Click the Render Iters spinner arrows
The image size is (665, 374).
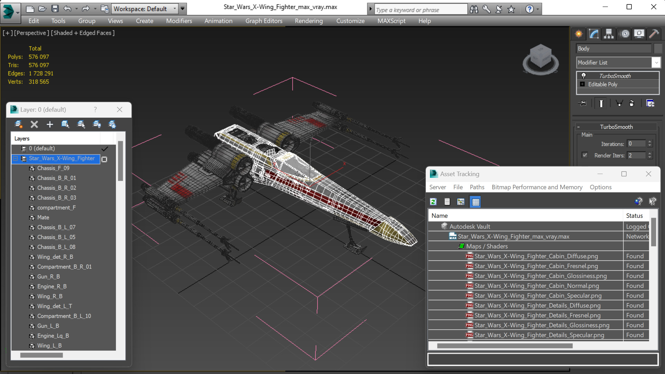(650, 155)
